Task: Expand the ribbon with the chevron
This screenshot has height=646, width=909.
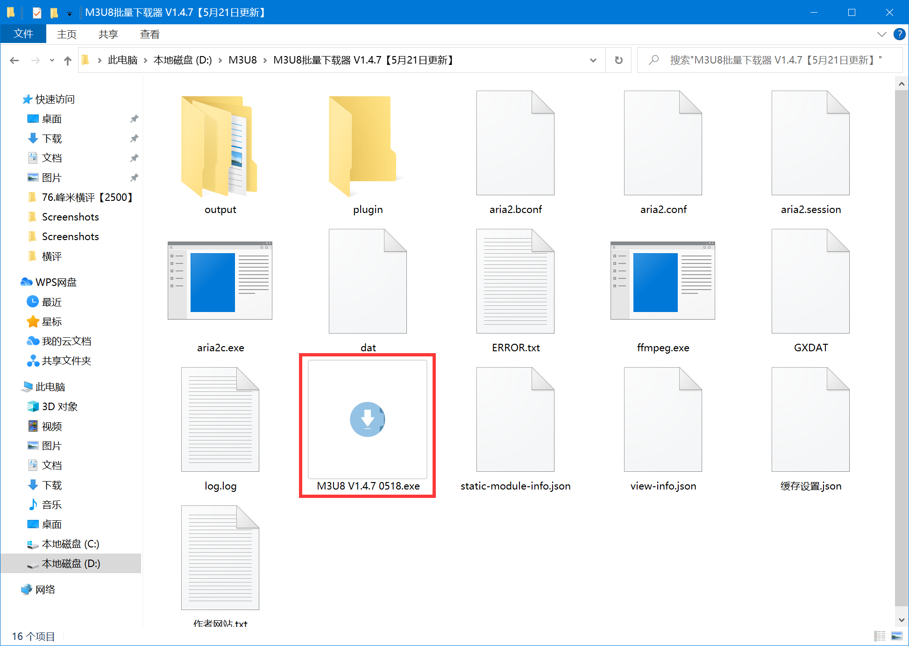Action: tap(881, 34)
